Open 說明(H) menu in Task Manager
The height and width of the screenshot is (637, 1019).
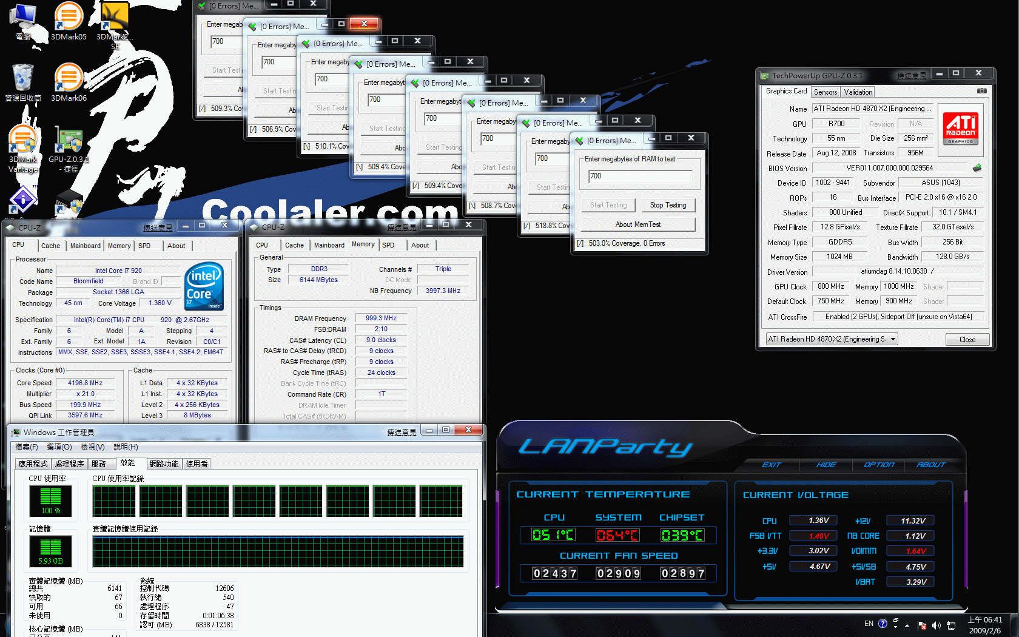(126, 447)
